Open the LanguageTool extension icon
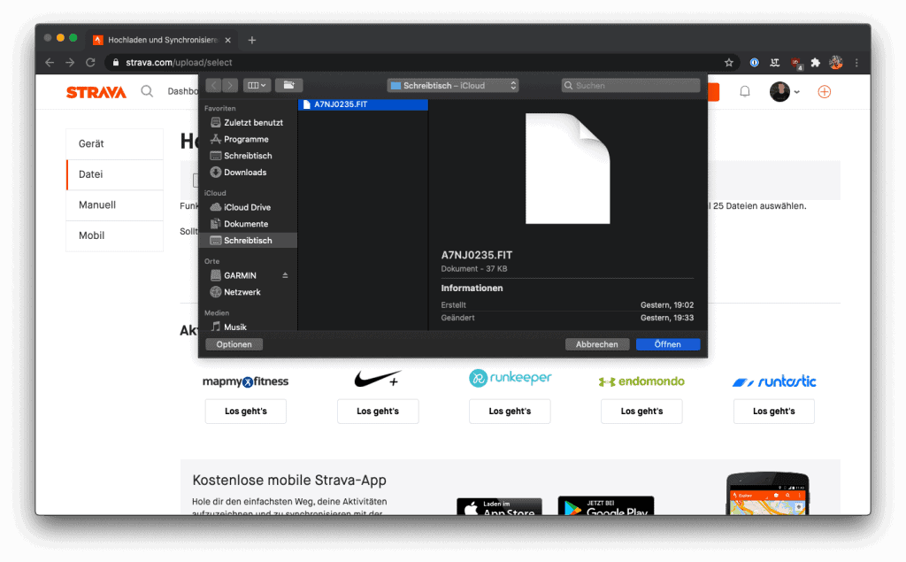The image size is (906, 562). pyautogui.click(x=775, y=63)
